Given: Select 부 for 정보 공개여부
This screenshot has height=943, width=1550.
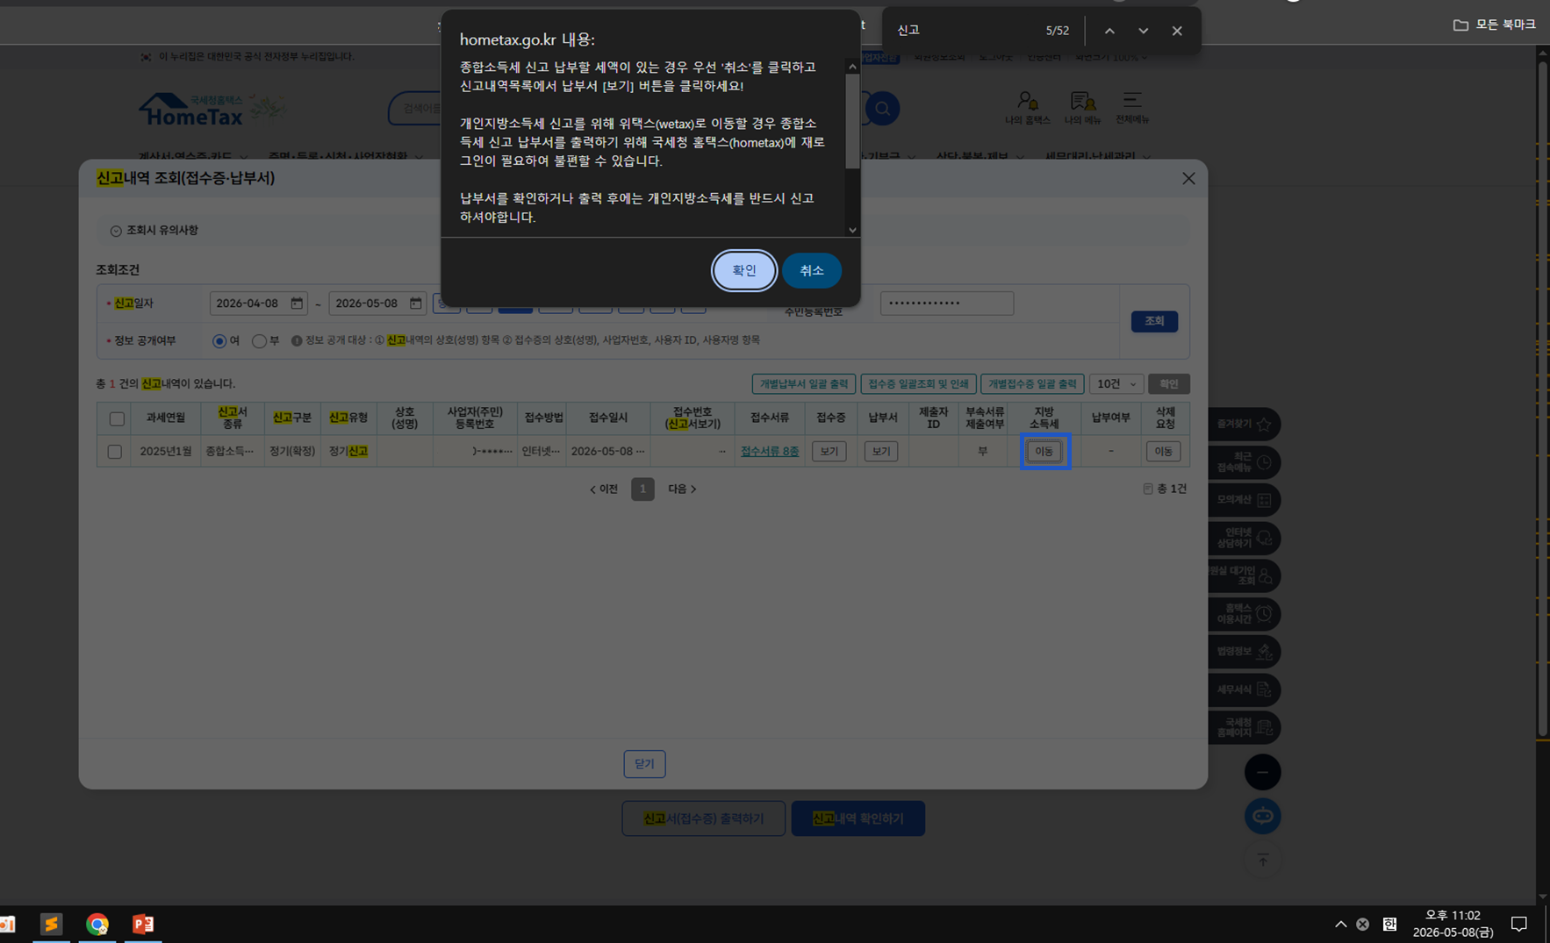Looking at the screenshot, I should click(x=259, y=340).
